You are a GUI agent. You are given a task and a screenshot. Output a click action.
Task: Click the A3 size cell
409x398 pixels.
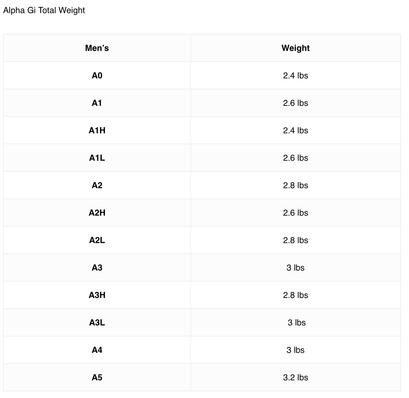pos(97,267)
